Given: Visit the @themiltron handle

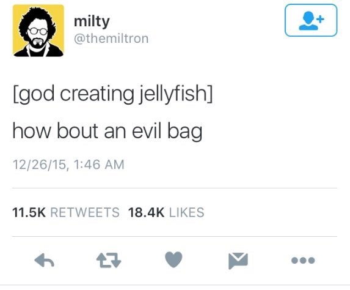Looking at the screenshot, I should (111, 39).
